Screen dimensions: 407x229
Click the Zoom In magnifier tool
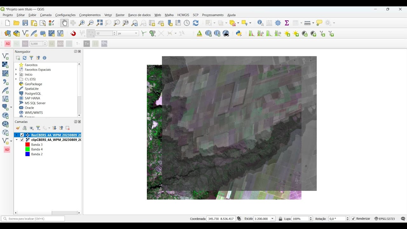point(82,23)
